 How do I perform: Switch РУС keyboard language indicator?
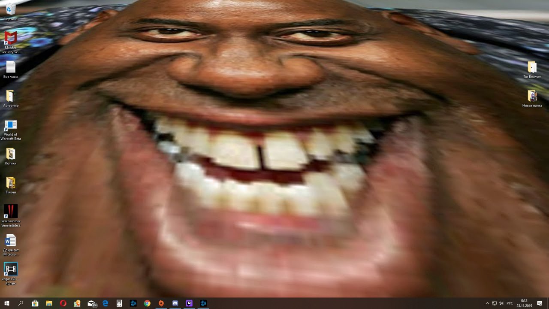(x=510, y=303)
